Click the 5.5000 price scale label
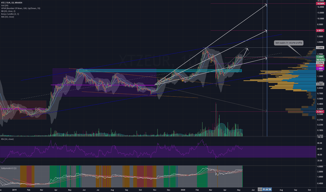 pyautogui.click(x=320, y=37)
